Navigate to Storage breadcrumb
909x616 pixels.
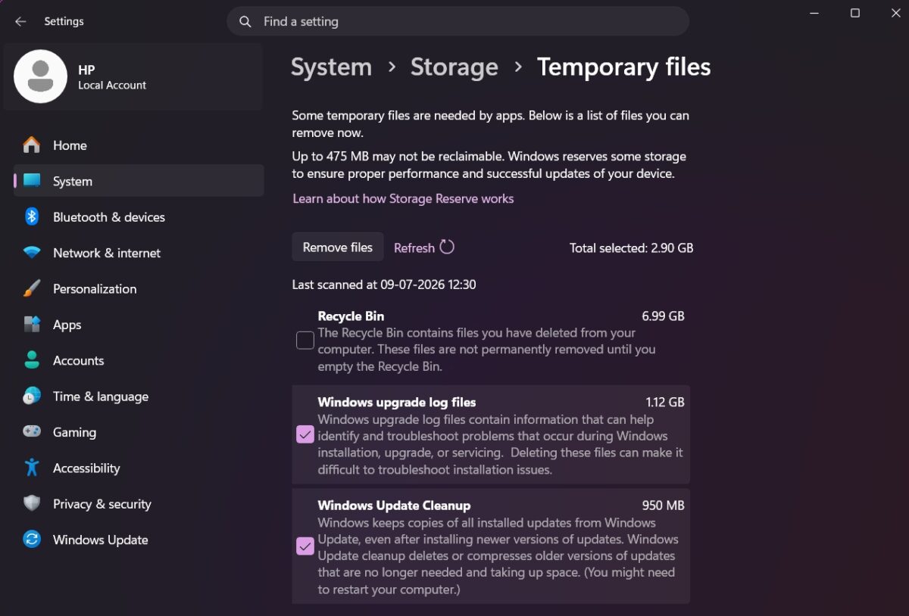pyautogui.click(x=454, y=67)
